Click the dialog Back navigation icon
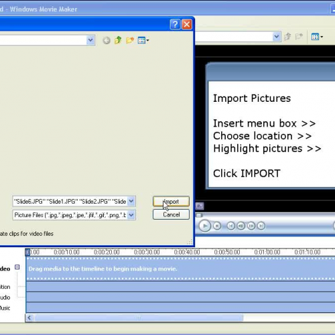The image size is (335, 335). 107,40
